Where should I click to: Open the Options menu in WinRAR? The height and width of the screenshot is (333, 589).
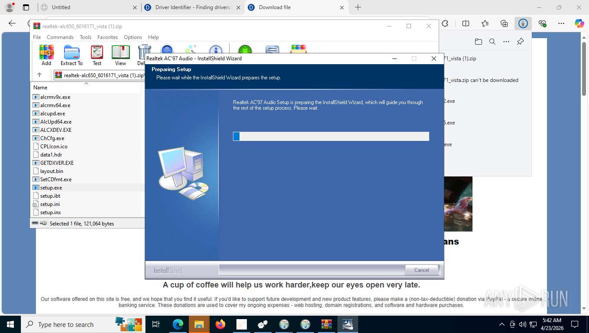click(x=133, y=37)
